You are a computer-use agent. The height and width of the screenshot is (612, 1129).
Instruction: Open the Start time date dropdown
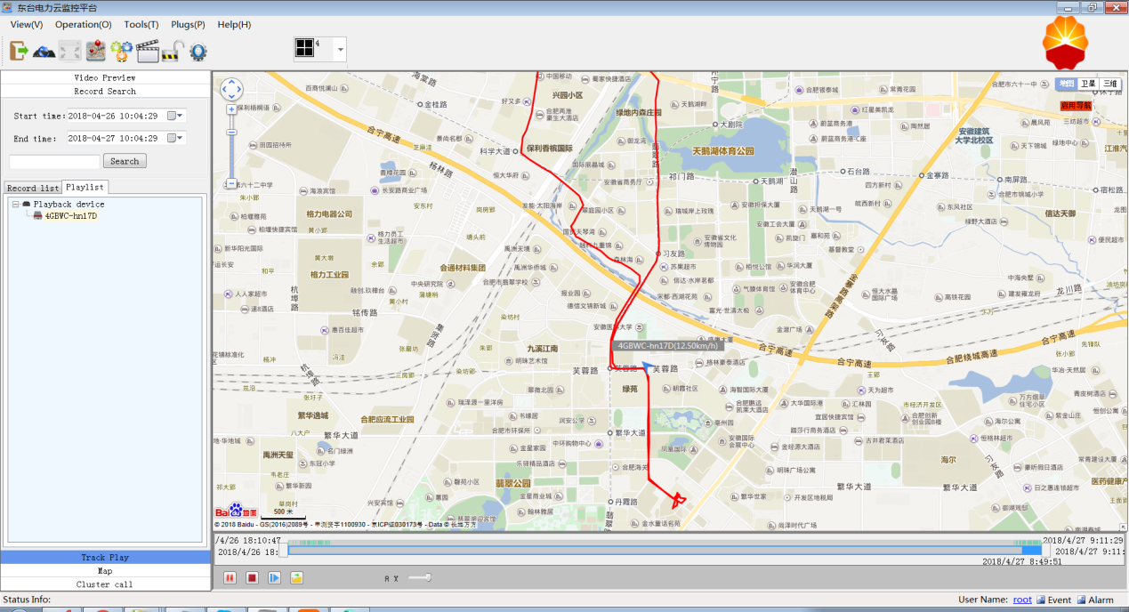pyautogui.click(x=181, y=116)
